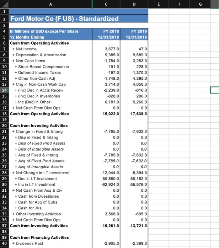This screenshot has width=219, height=248.
Task: Select Depreciation value 9,689.0
Action: [134, 55]
